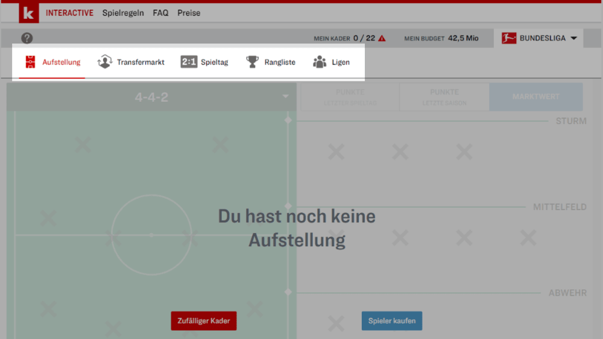Click the ABWEHR section label
The width and height of the screenshot is (603, 339).
(567, 293)
